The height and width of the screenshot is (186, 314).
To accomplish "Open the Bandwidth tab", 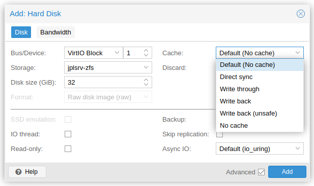I will tap(55, 32).
